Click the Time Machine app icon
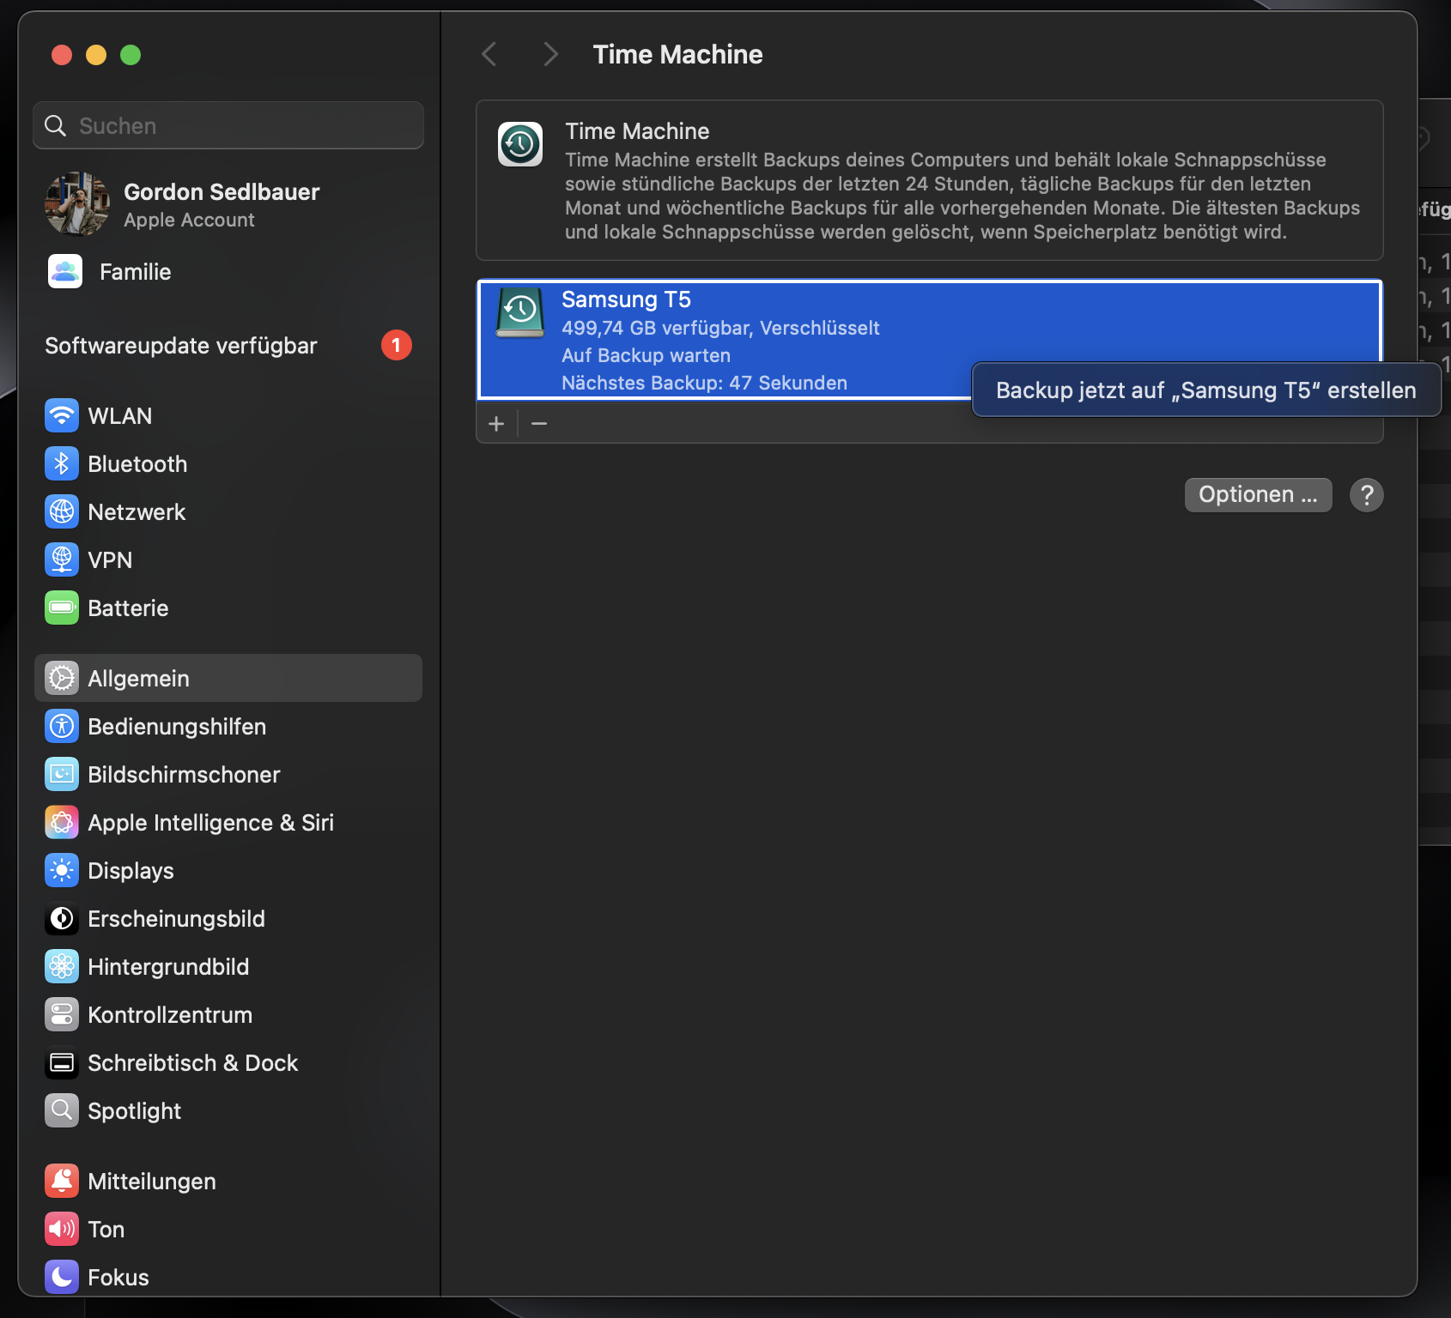Viewport: 1451px width, 1318px height. click(520, 144)
